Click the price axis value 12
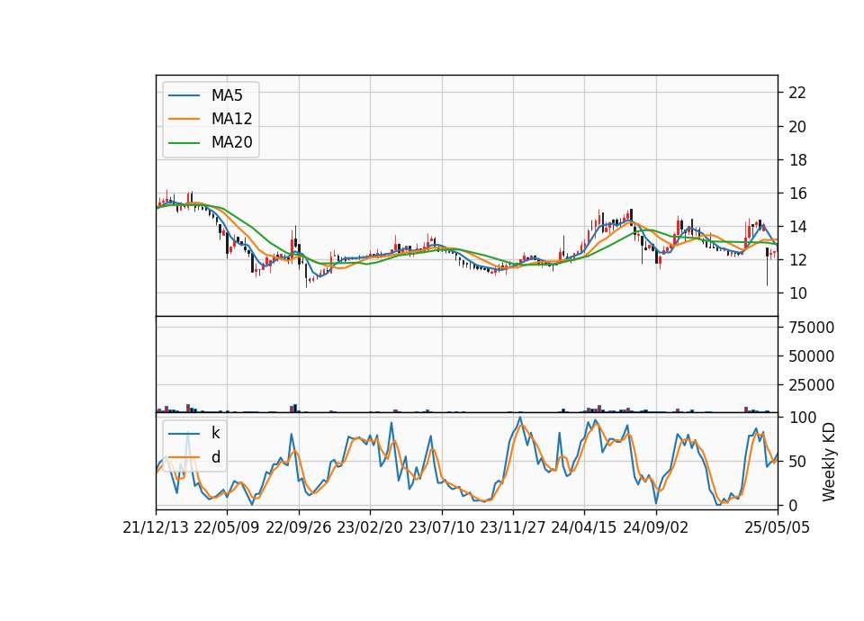Viewport: 864px width, 621px height. pos(797,260)
